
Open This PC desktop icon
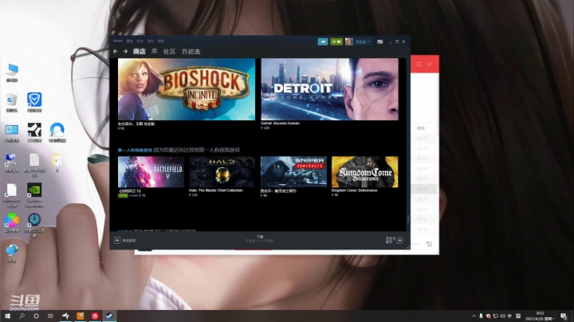coord(12,72)
